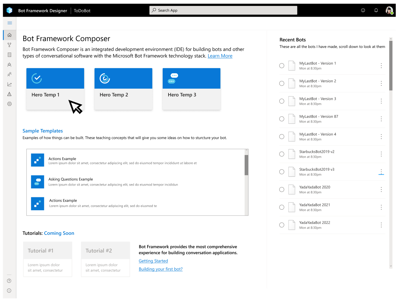The width and height of the screenshot is (398, 304).
Task: Open the Hero Temp 1 card
Action: click(x=55, y=89)
